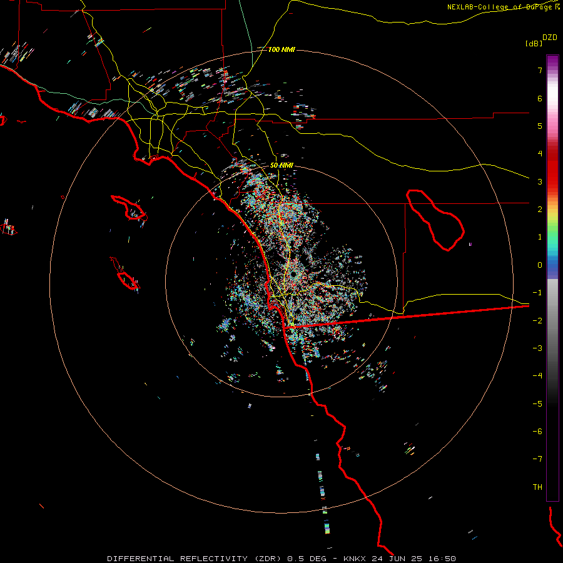563x563 pixels.
Task: Pick the purple top segment of the colorbar
Action: 552,60
